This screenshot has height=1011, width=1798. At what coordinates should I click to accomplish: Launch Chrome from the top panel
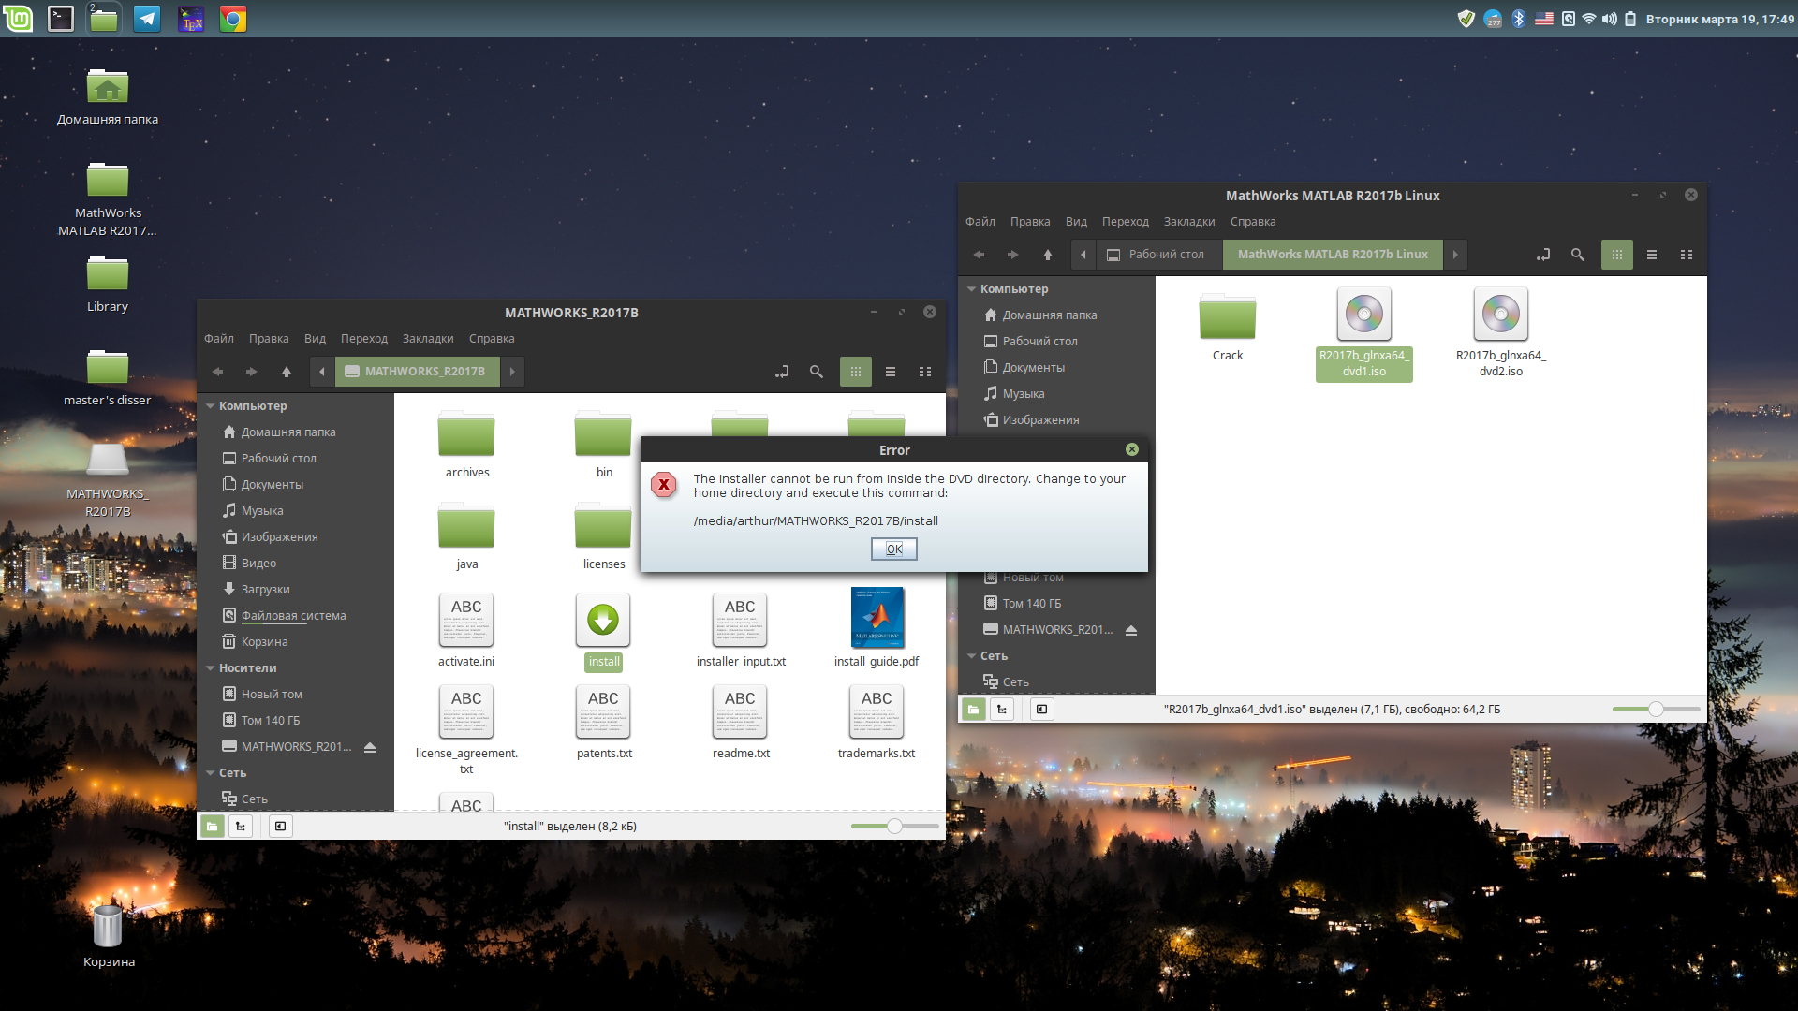pyautogui.click(x=233, y=18)
